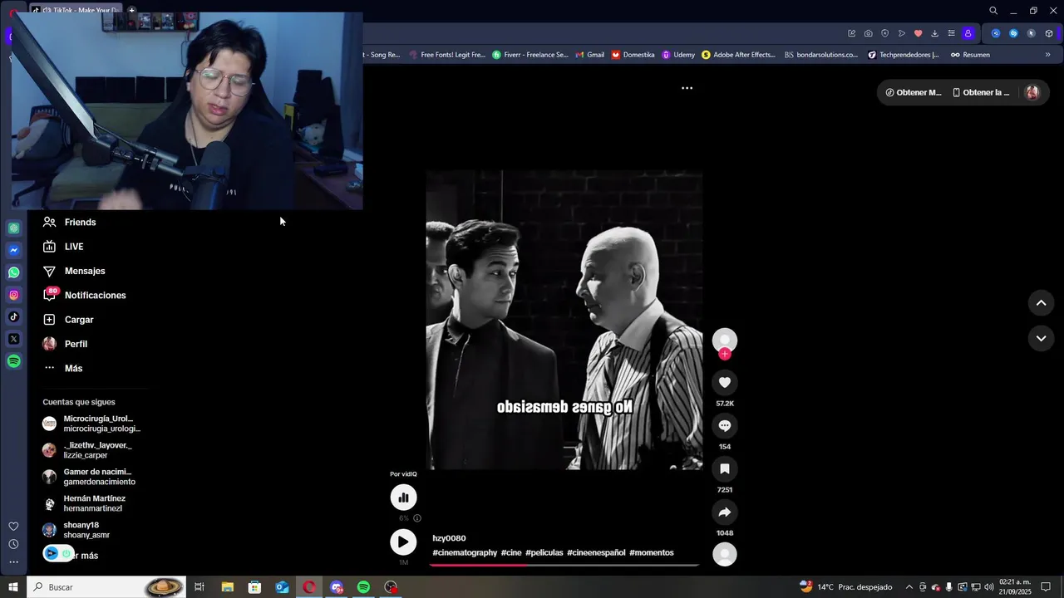Image resolution: width=1064 pixels, height=598 pixels.
Task: Open the #peliculas hashtag
Action: (x=544, y=552)
